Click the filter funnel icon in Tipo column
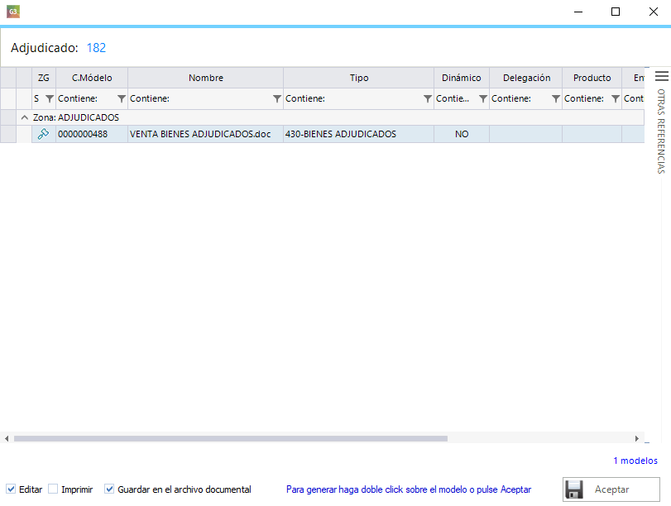671x506 pixels. click(428, 99)
